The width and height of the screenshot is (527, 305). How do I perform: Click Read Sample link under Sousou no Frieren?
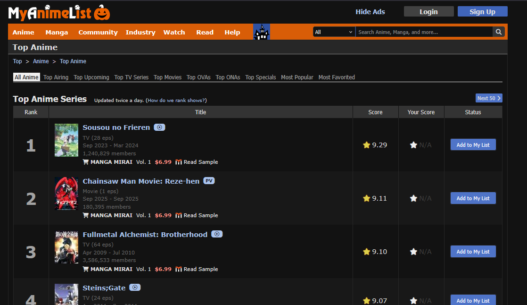pos(201,162)
